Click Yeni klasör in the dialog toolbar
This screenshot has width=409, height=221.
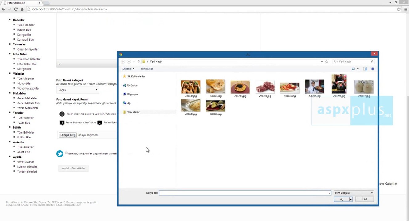pyautogui.click(x=147, y=69)
